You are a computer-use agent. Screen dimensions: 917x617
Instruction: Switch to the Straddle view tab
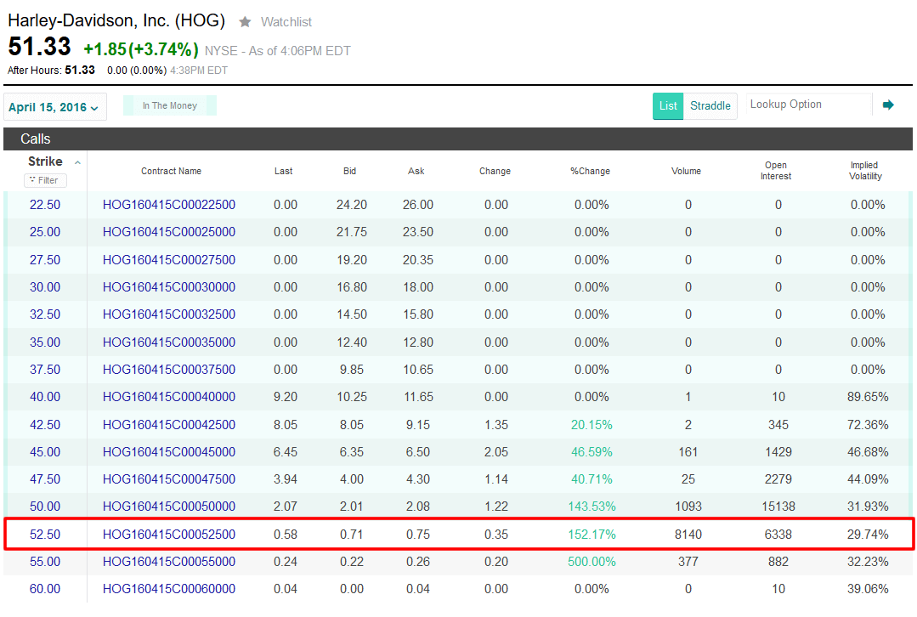[710, 106]
